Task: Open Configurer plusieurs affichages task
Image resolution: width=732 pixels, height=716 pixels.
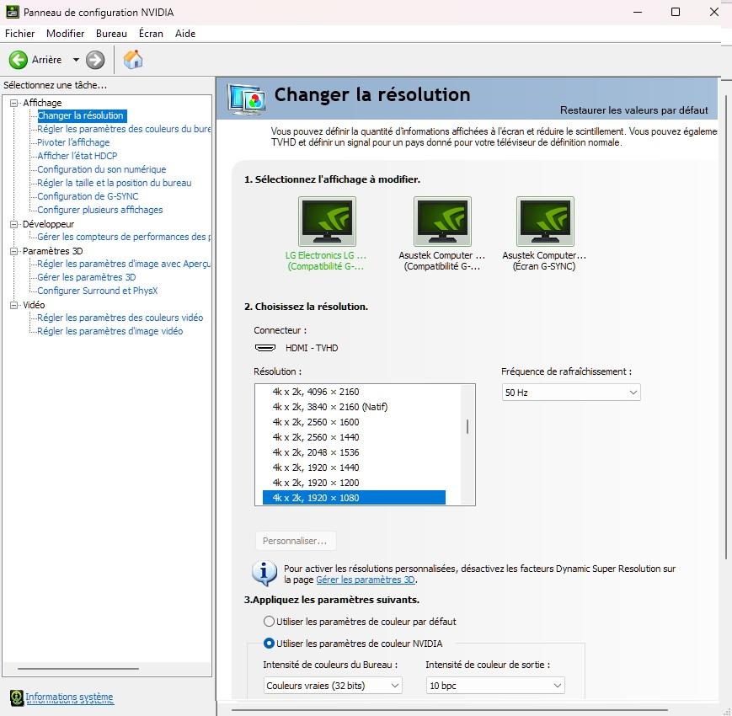Action: tap(100, 210)
